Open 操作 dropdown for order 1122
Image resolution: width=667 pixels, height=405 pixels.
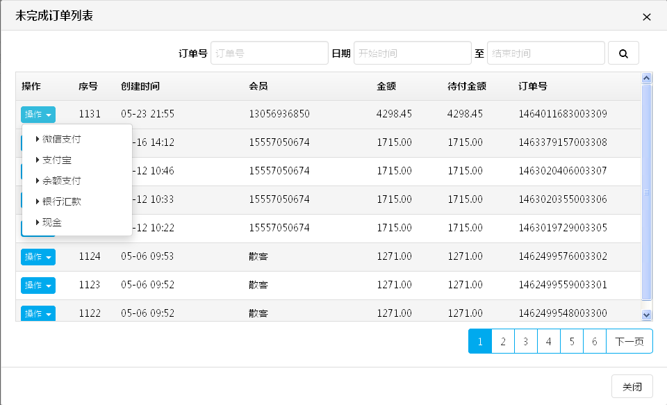[38, 313]
